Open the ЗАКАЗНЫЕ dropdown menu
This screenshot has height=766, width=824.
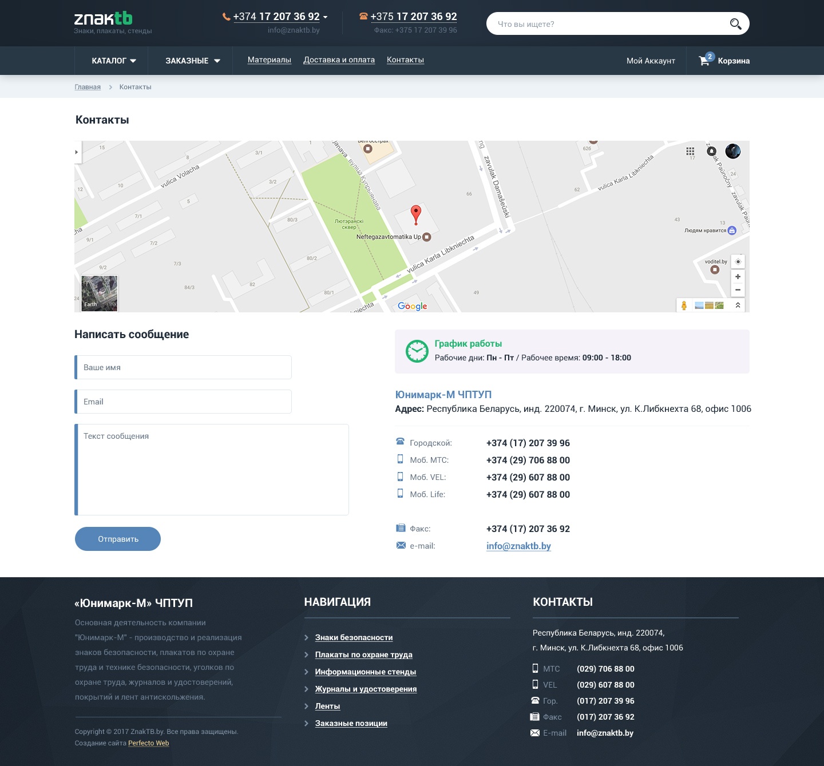193,61
